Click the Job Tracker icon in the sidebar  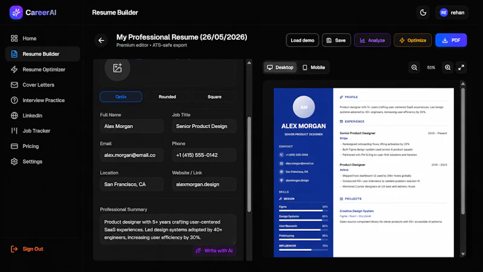(14, 131)
